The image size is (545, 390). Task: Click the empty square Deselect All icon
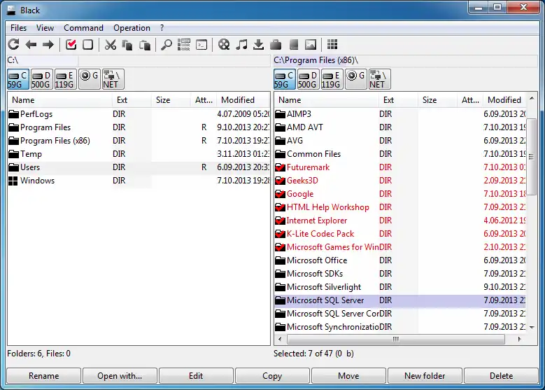87,45
